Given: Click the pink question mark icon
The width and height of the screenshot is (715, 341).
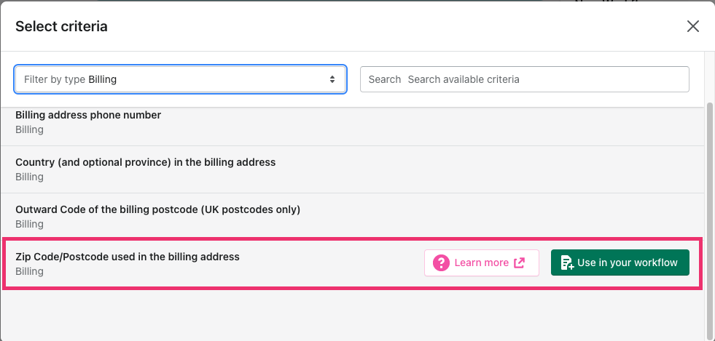Looking at the screenshot, I should 441,262.
